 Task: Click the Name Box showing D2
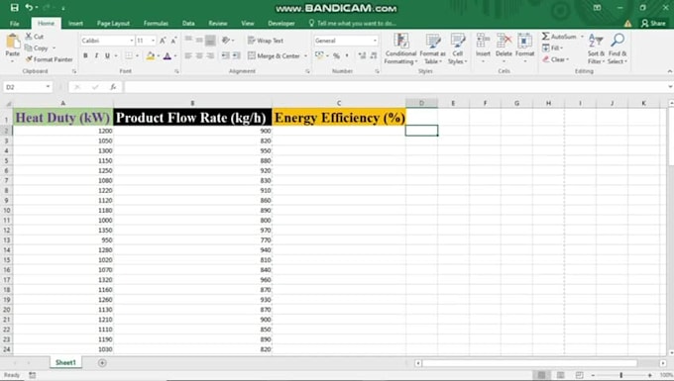pyautogui.click(x=28, y=87)
